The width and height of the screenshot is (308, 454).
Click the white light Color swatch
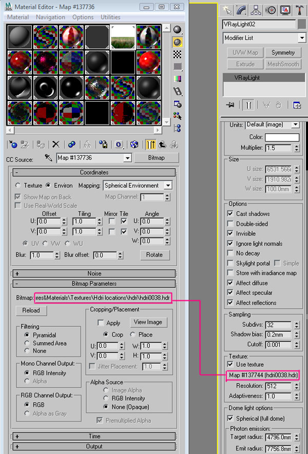coord(282,137)
